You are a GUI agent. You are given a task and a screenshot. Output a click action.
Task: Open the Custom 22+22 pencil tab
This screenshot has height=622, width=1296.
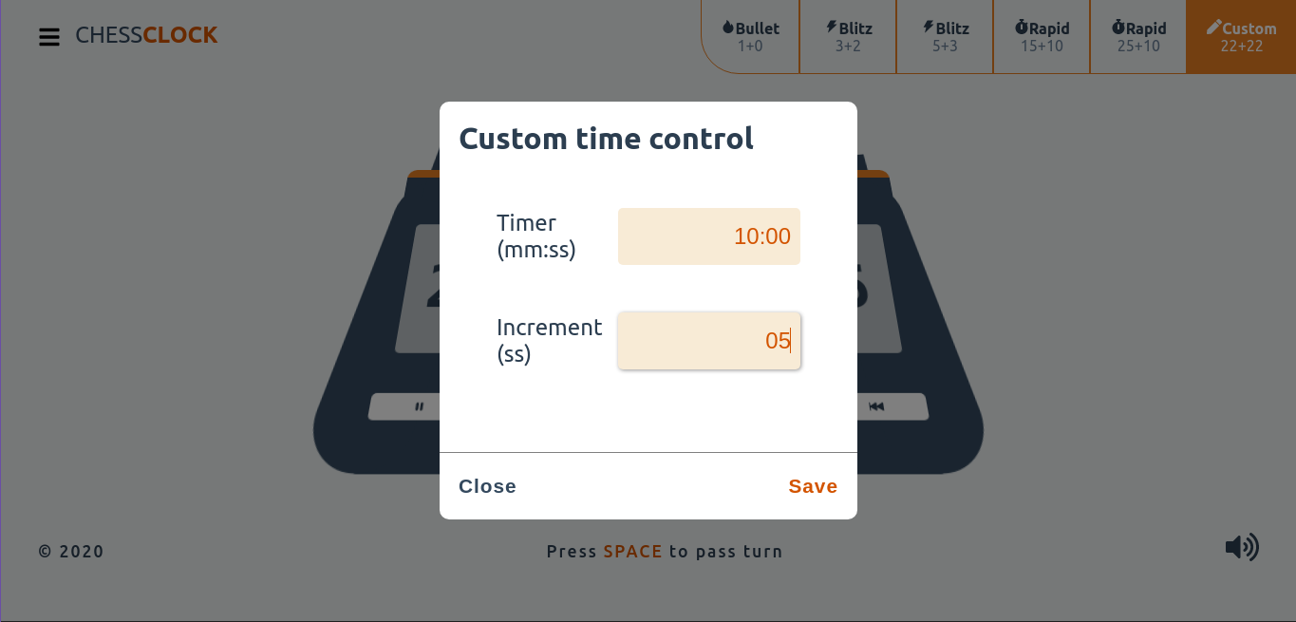pyautogui.click(x=1241, y=37)
